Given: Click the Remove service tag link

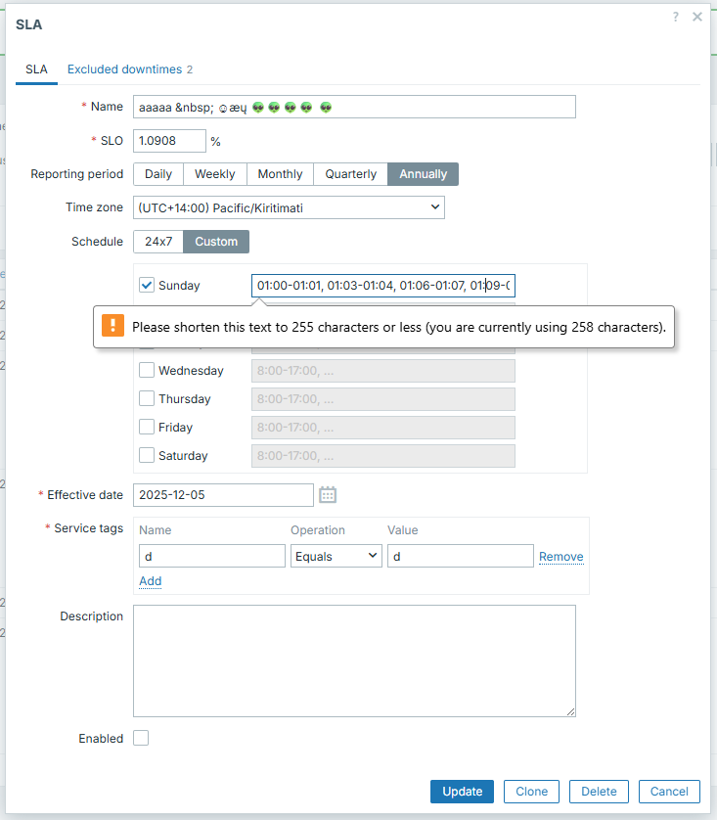Looking at the screenshot, I should (x=560, y=557).
